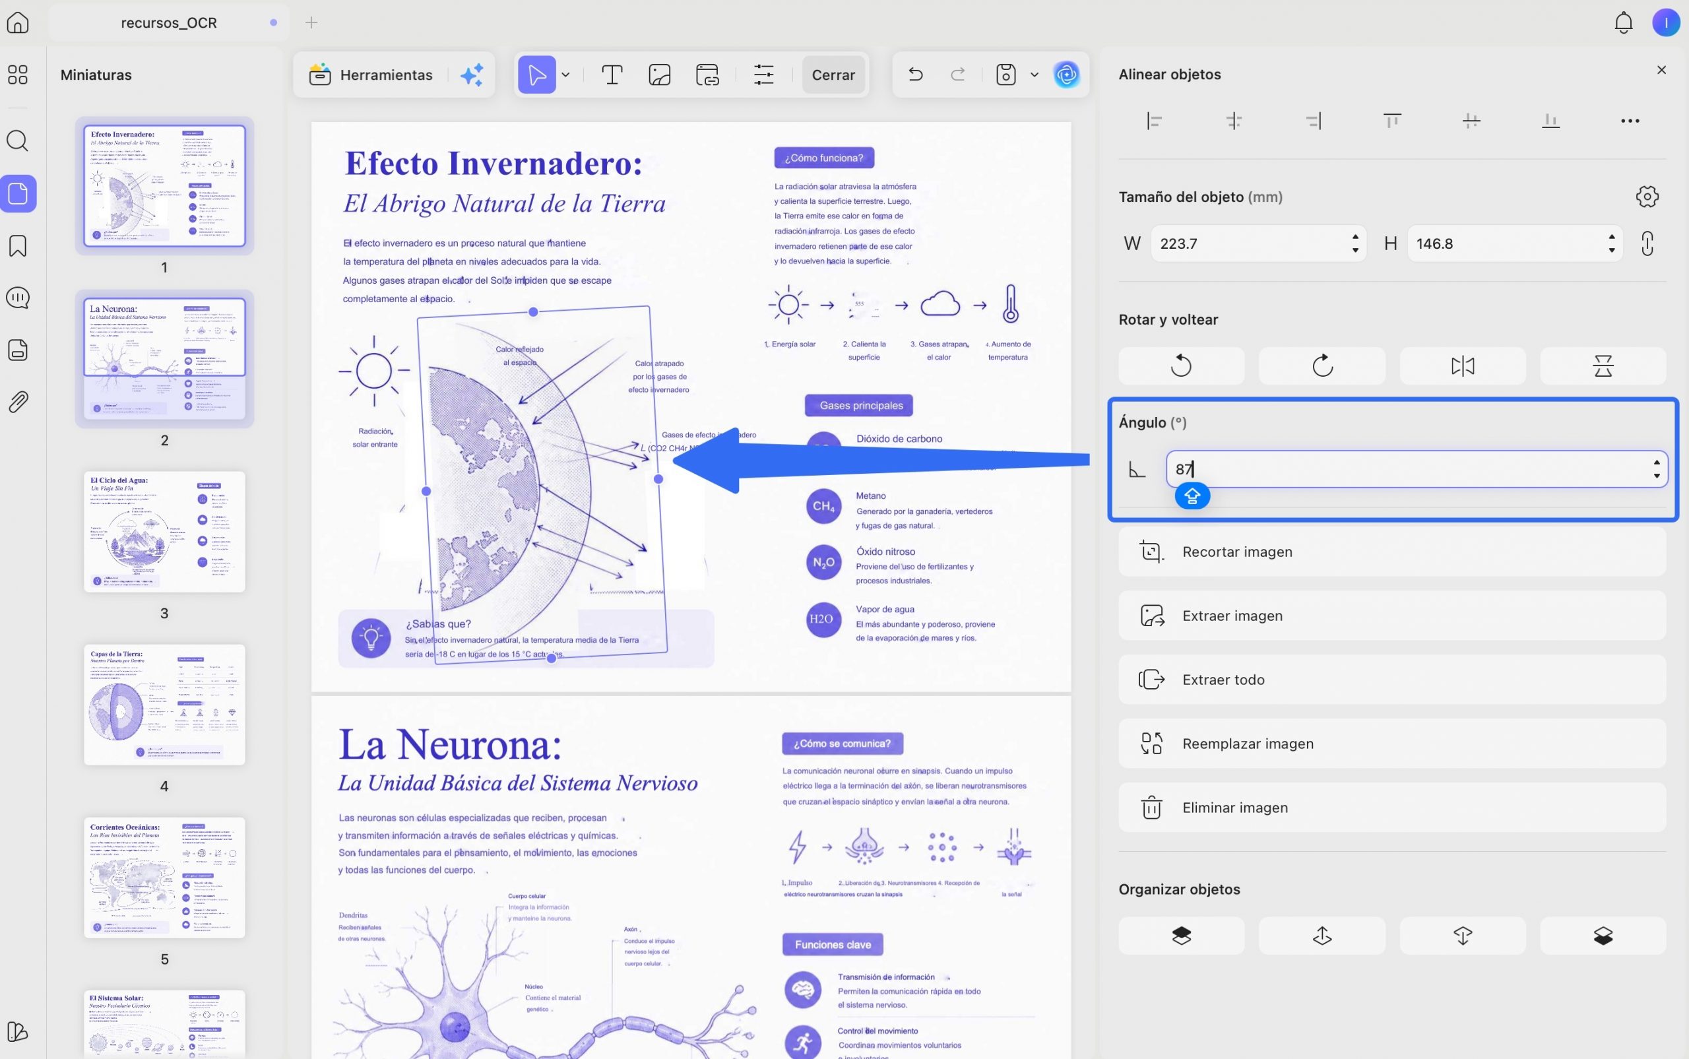This screenshot has width=1689, height=1059.
Task: Close the right properties panel
Action: click(1662, 70)
